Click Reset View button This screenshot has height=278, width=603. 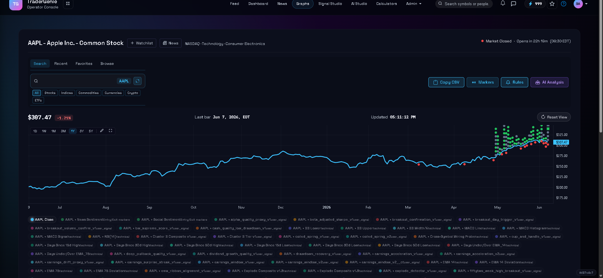554,117
